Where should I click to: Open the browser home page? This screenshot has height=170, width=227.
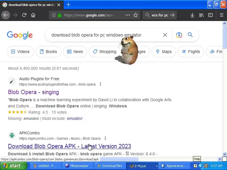(x=33, y=15)
